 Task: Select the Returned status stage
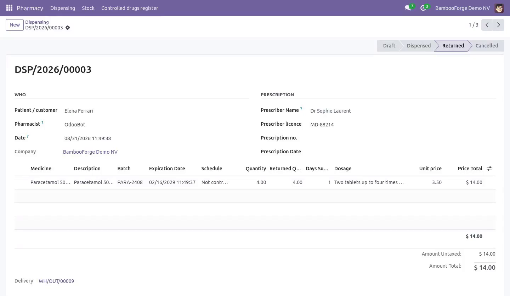point(453,46)
